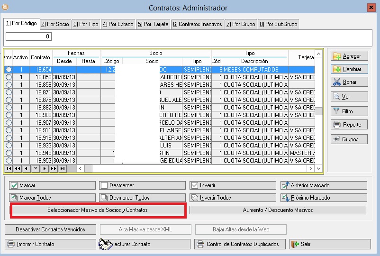This screenshot has width=380, height=256.
Task: Click the Agregar button to add a contract
Action: pyautogui.click(x=350, y=56)
